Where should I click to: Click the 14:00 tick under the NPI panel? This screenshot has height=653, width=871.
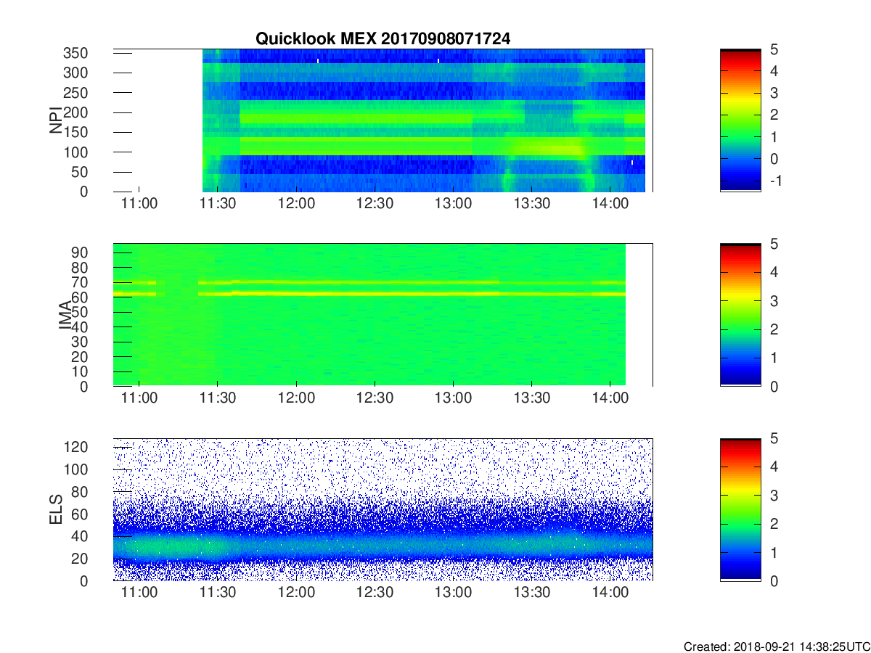coord(610,204)
